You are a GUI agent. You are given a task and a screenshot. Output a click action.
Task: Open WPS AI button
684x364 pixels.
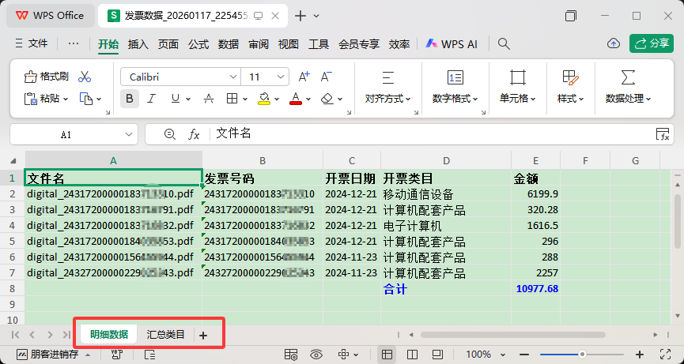pyautogui.click(x=452, y=44)
